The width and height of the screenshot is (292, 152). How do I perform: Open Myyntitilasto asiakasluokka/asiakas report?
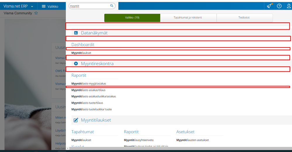pos(94,96)
